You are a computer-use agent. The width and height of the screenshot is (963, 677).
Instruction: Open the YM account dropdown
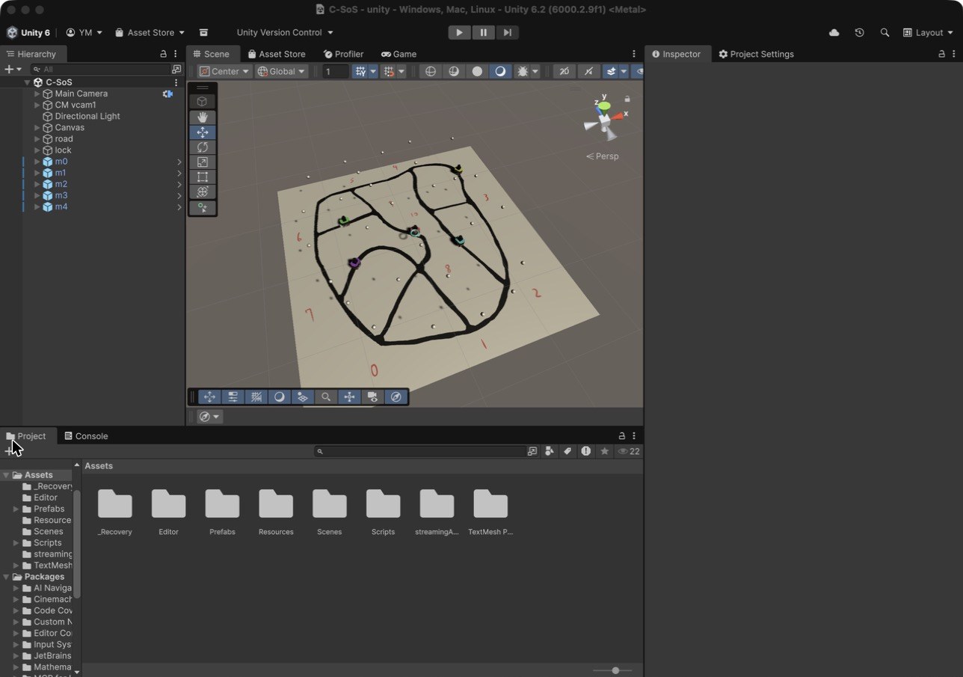tap(84, 33)
